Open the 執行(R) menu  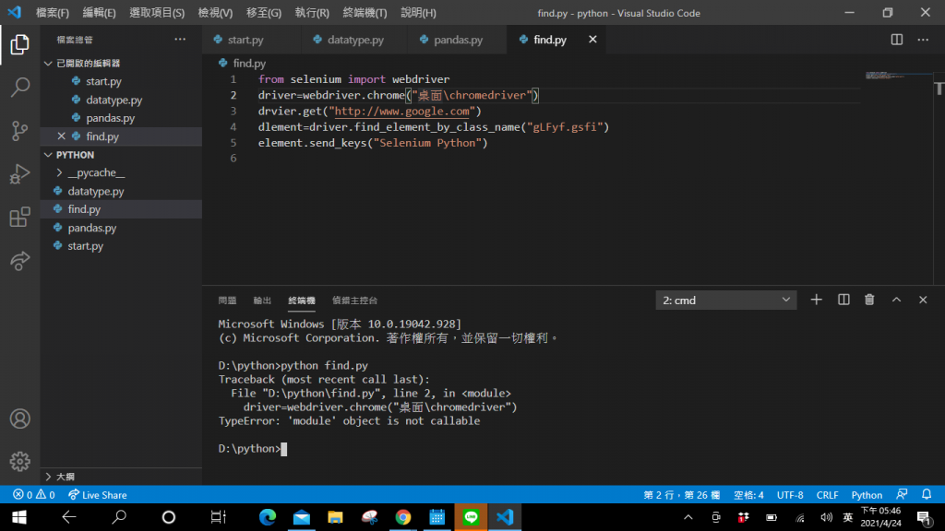coord(312,13)
